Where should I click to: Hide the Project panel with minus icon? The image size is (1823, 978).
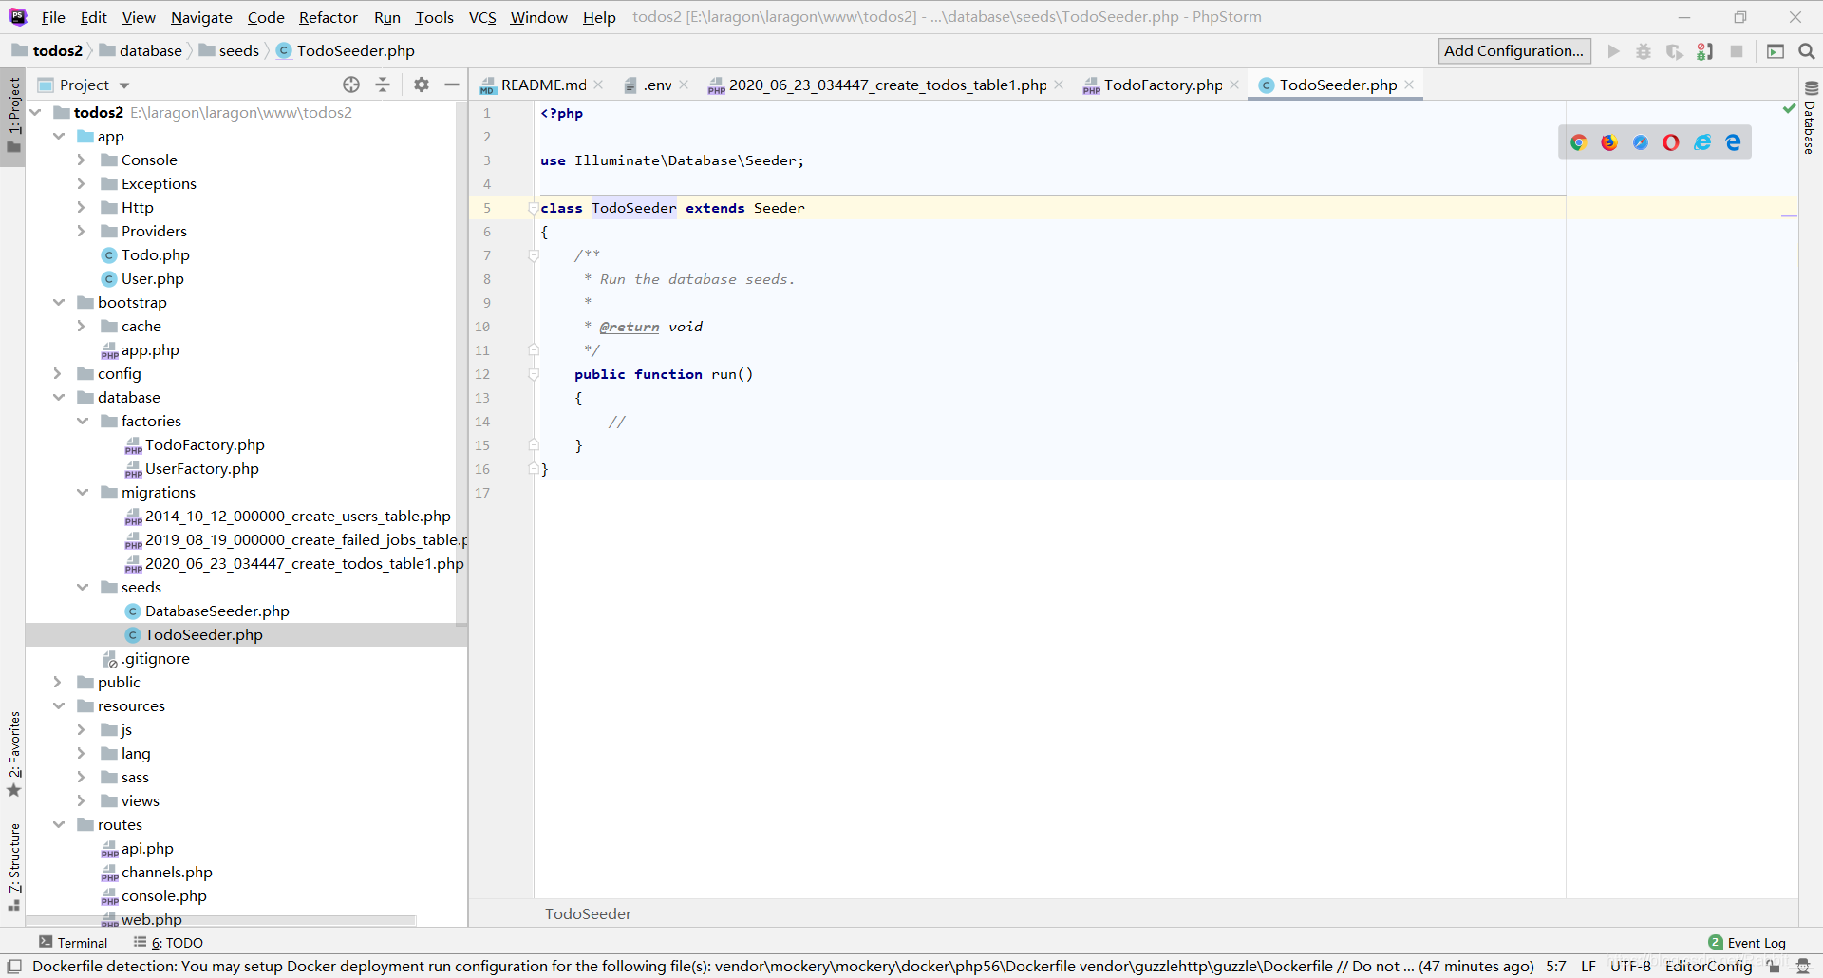coord(452,85)
